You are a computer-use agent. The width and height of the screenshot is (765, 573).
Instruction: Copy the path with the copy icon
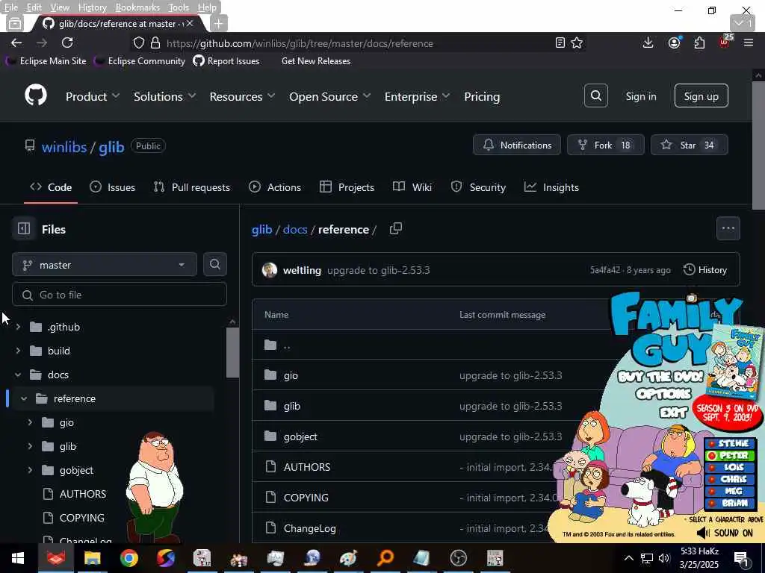click(396, 228)
